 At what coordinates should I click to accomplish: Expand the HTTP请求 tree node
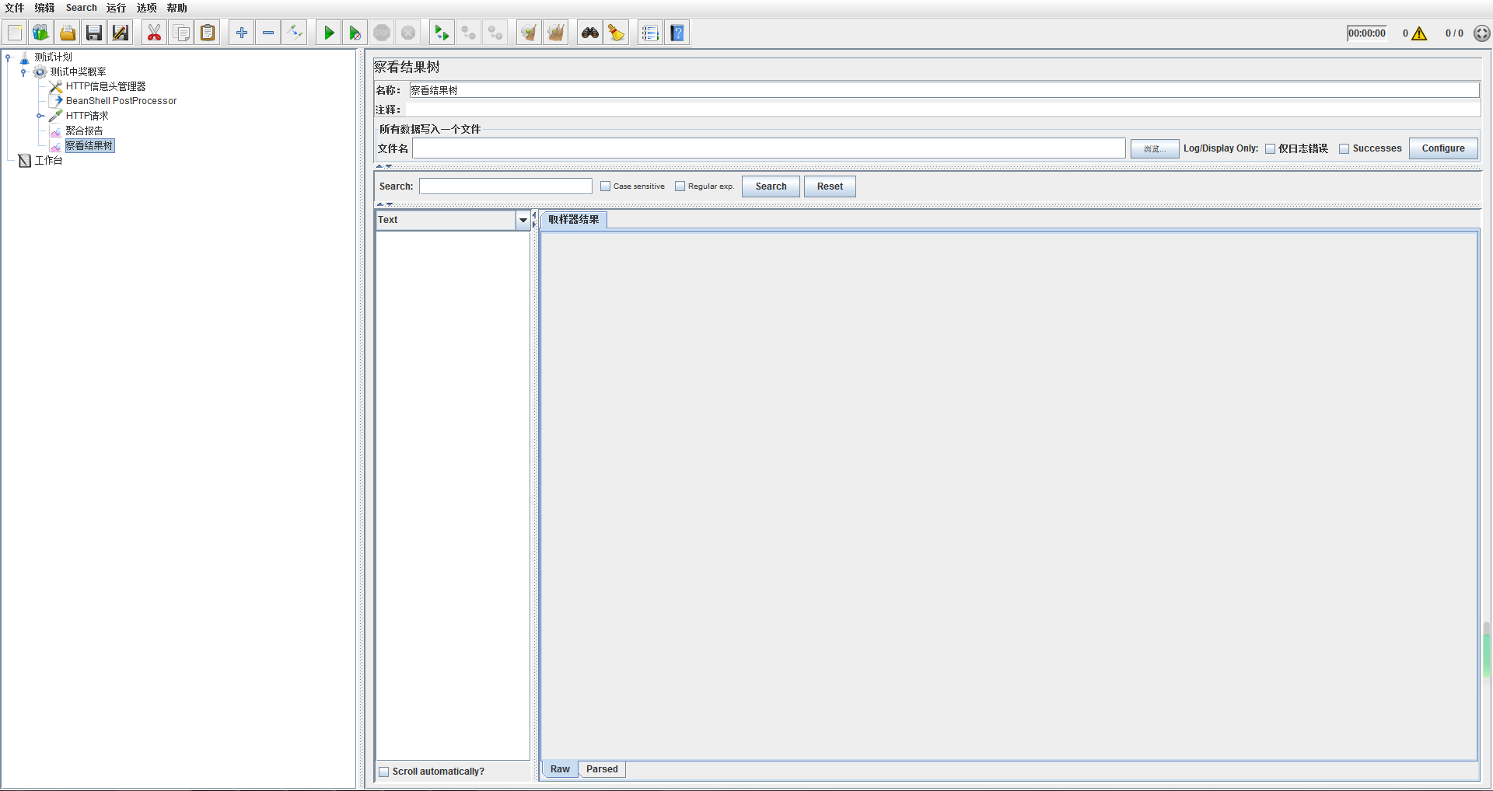point(40,116)
